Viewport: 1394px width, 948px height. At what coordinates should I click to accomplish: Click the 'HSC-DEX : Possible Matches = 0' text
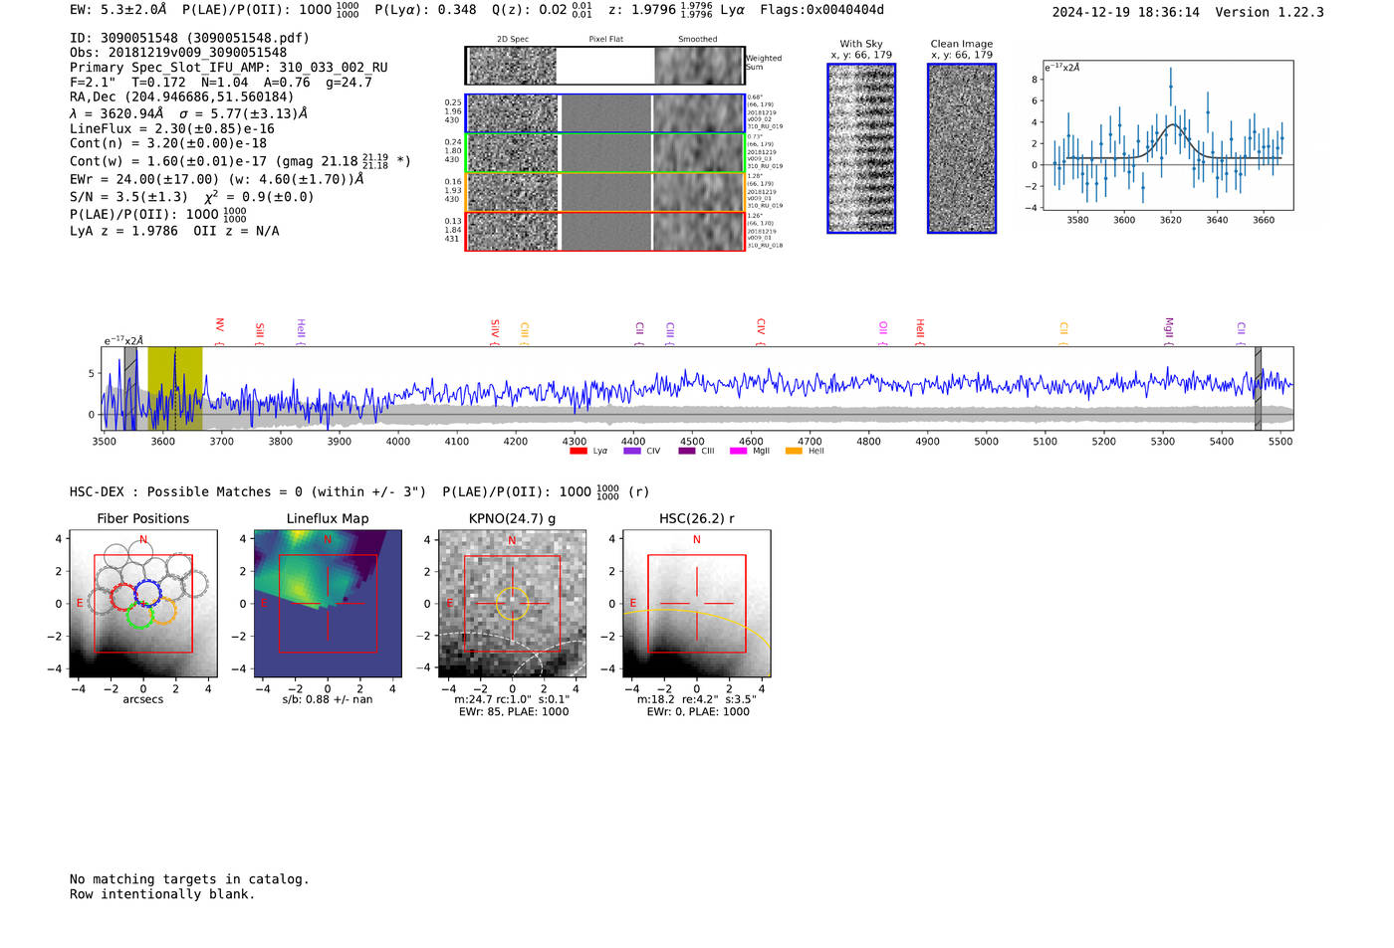point(186,491)
